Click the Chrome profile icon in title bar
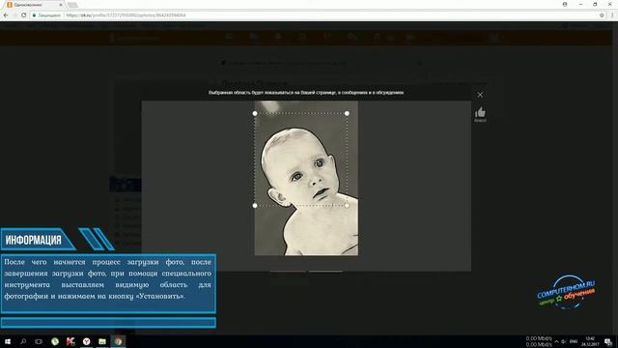This screenshot has height=348, width=618. click(565, 4)
